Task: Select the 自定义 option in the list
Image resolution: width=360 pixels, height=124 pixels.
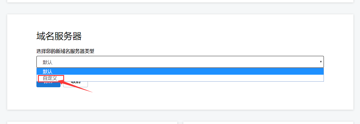Action: coord(50,78)
